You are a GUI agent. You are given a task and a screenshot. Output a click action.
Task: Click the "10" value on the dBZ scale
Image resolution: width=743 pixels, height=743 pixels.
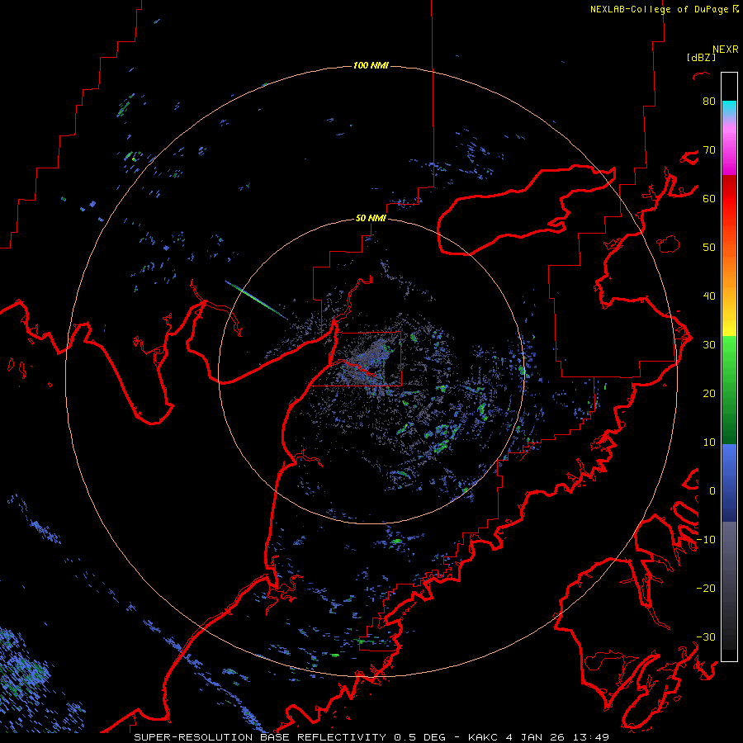[x=709, y=442]
